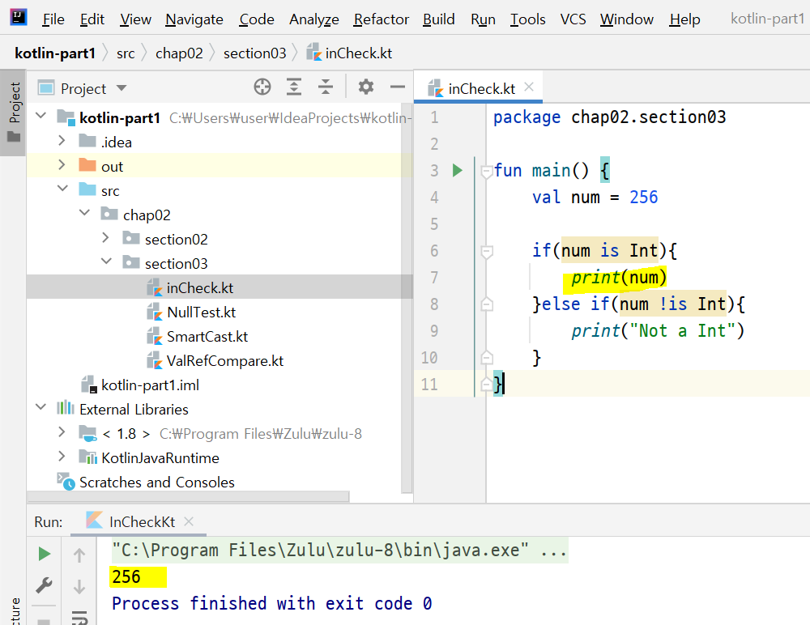
Task: Toggle soft-wrap icon in Run console
Action: pyautogui.click(x=79, y=617)
